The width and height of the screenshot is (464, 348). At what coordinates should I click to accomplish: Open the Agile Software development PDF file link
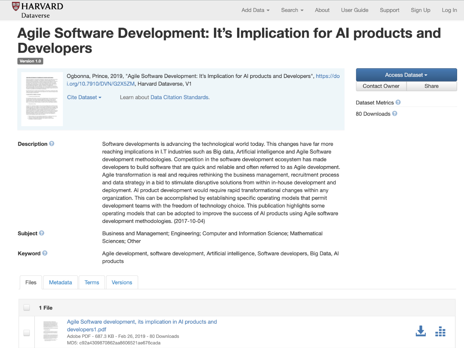click(x=142, y=326)
